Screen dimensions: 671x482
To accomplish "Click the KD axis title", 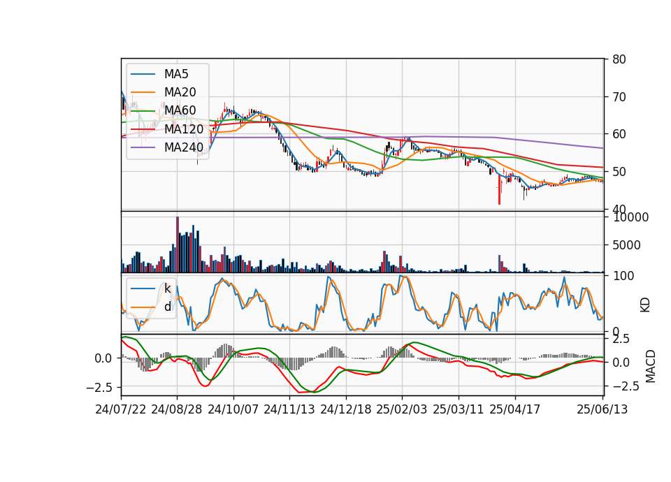I will tap(645, 305).
